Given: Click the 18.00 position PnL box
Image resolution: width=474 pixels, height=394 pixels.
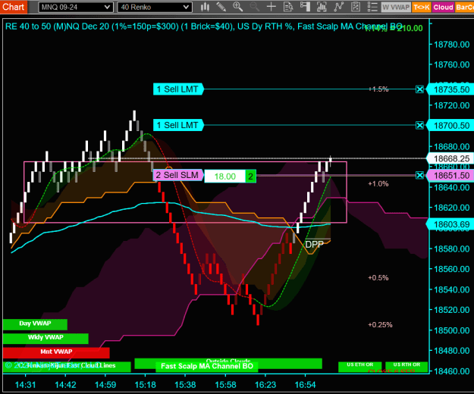Looking at the screenshot, I should (225, 177).
